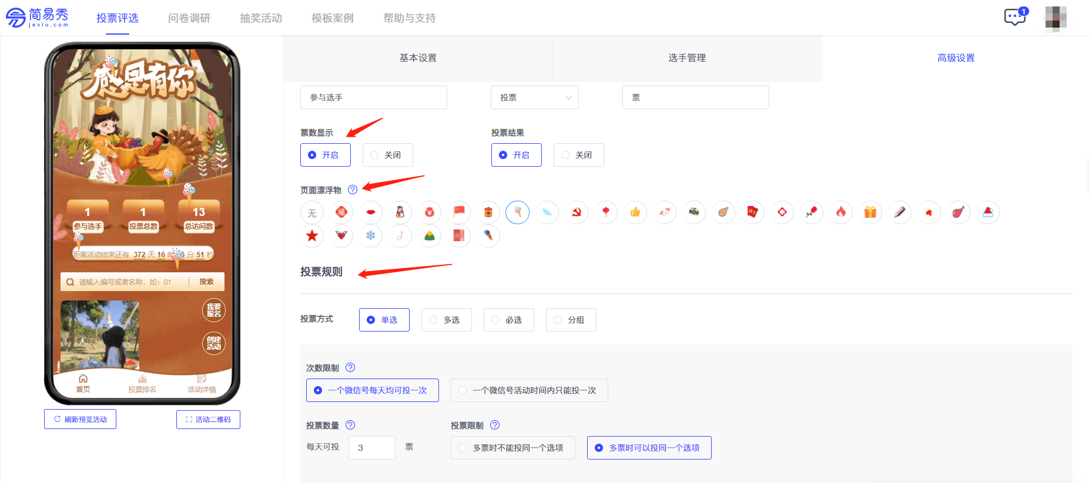
Task: Select the ice cream cone floating icon
Action: pos(518,212)
